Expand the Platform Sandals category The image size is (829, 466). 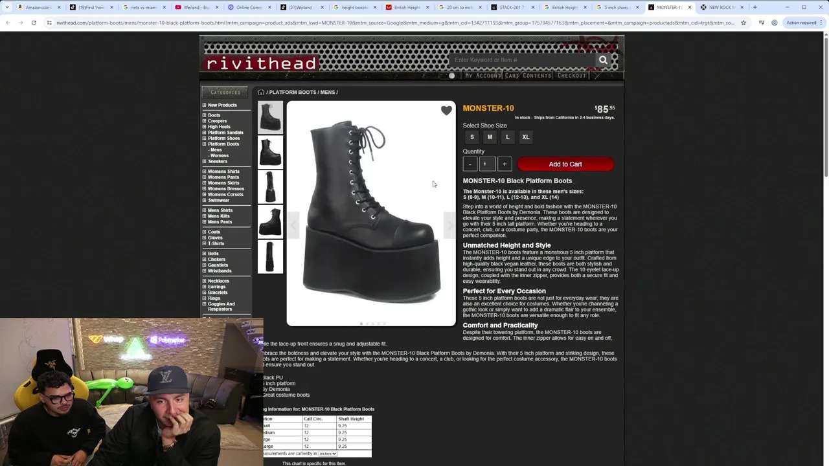(204, 133)
